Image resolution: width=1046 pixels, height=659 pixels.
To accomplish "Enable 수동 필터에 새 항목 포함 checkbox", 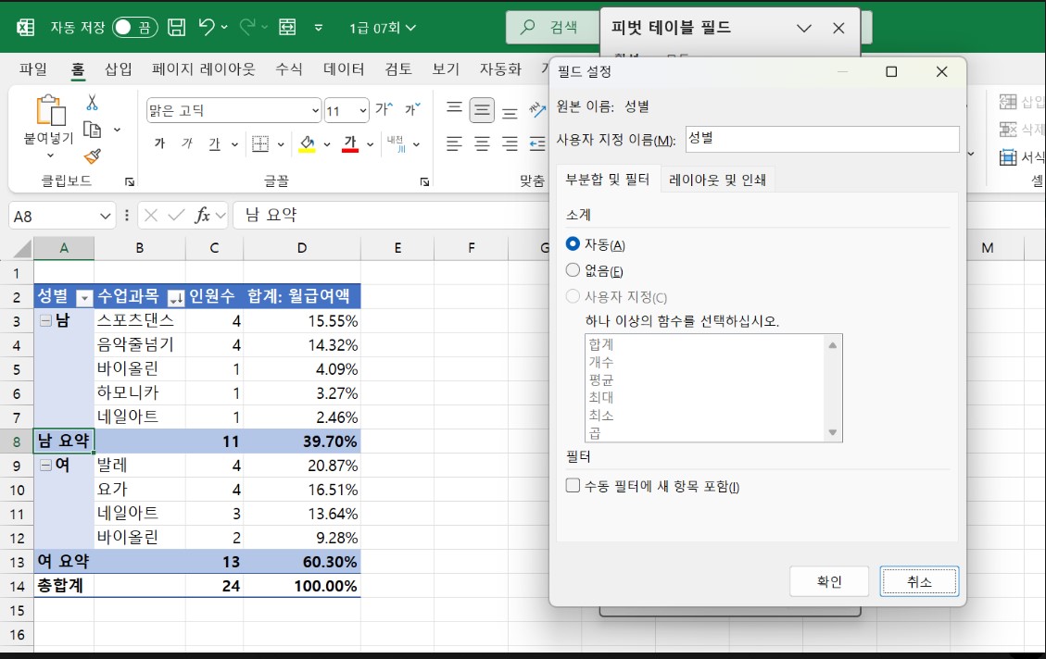I will (573, 486).
